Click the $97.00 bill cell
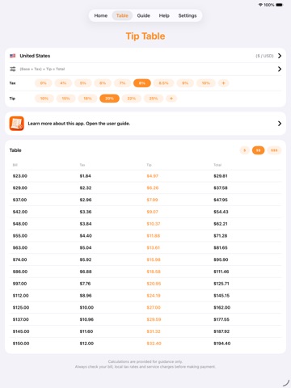291x388 pixels. [x=19, y=284]
